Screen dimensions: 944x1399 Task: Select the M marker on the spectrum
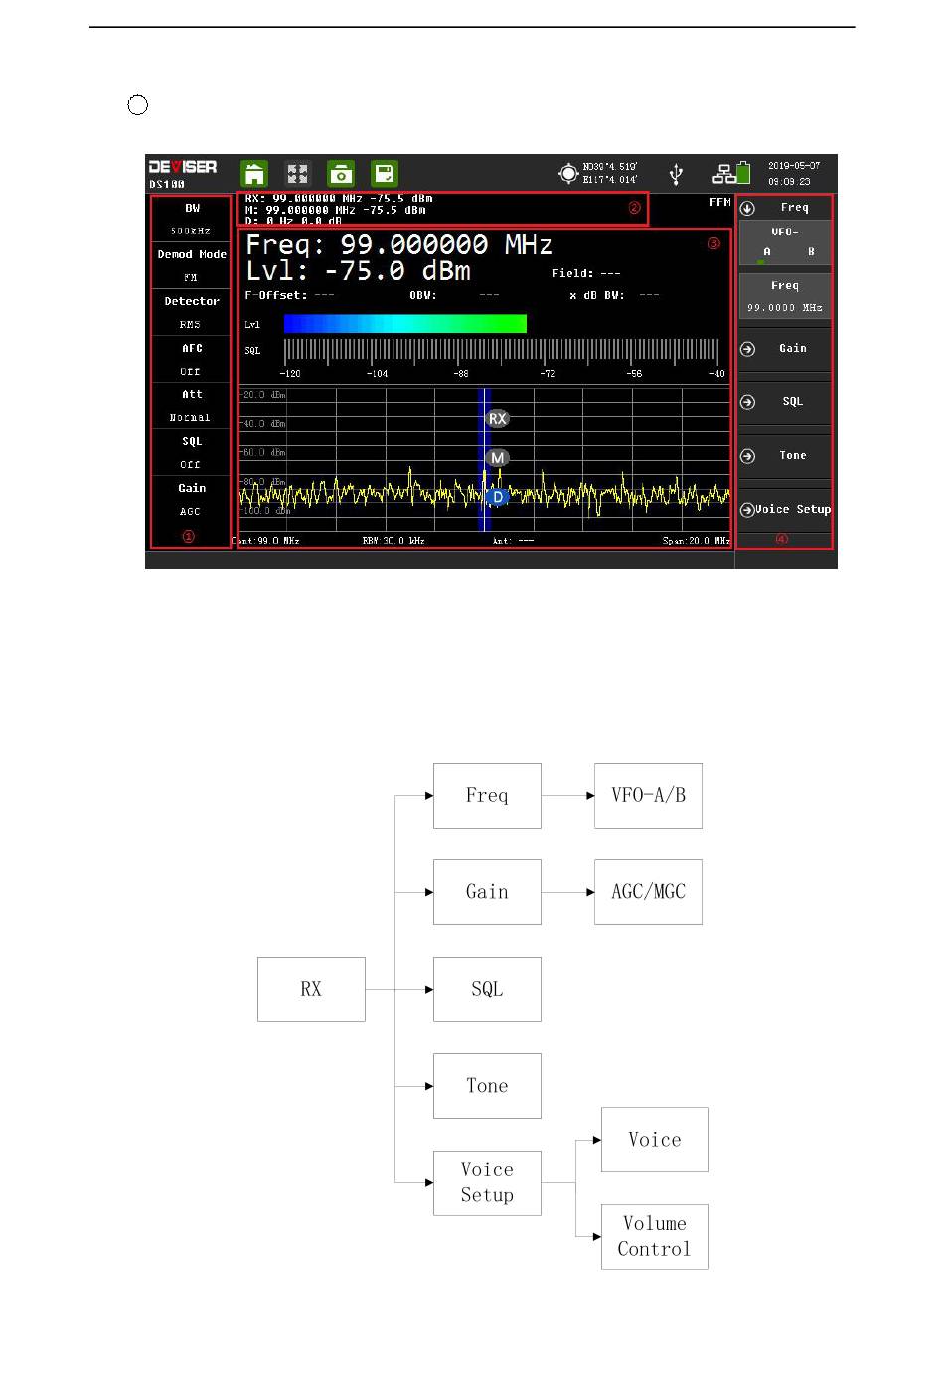click(498, 458)
